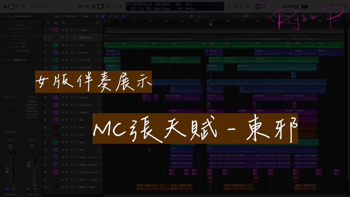Mute the STEMS track
The height and width of the screenshot is (197, 350).
tap(63, 30)
